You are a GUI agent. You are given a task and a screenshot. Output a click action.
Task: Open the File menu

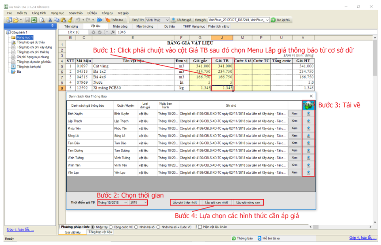pos(9,13)
